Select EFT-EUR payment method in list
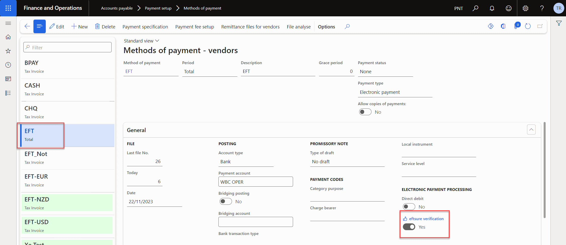Screen dimensions: 566x245 click(68, 180)
